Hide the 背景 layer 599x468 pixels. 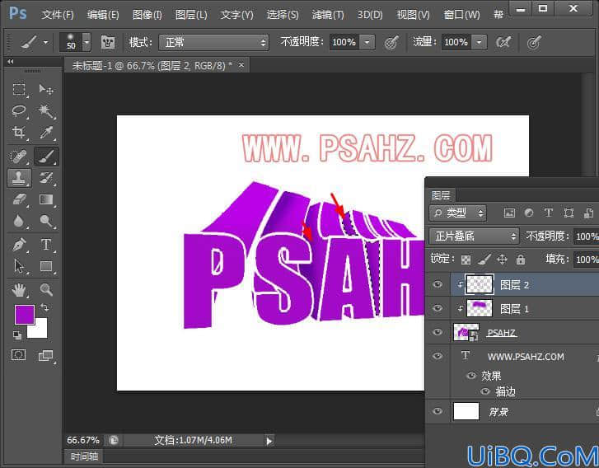[438, 411]
